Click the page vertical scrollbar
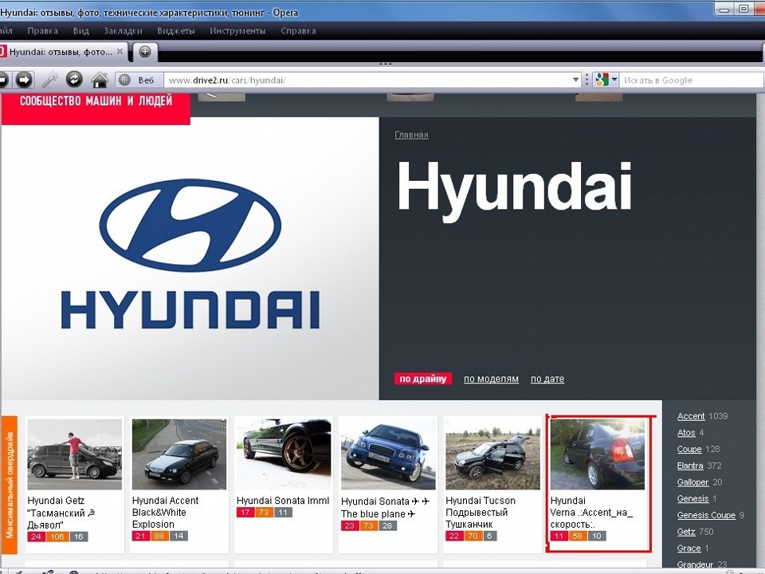Screen dimensions: 765x574 tap(760, 332)
